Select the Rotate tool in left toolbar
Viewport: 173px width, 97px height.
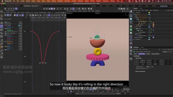(2, 26)
